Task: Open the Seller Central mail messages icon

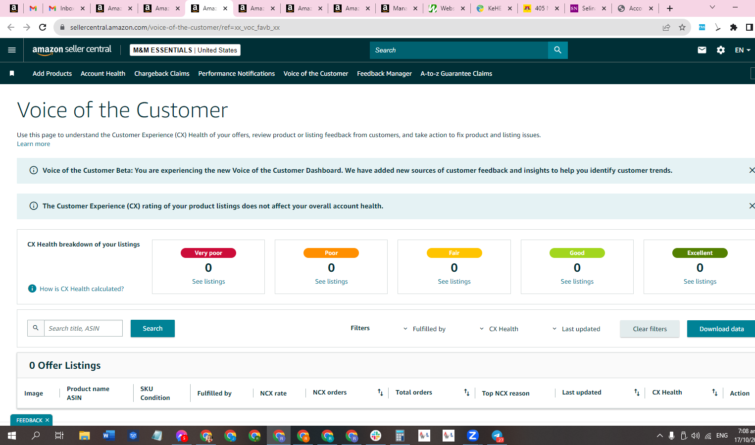Action: pyautogui.click(x=702, y=50)
